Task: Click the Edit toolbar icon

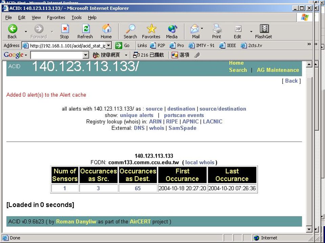Action: pos(238,29)
